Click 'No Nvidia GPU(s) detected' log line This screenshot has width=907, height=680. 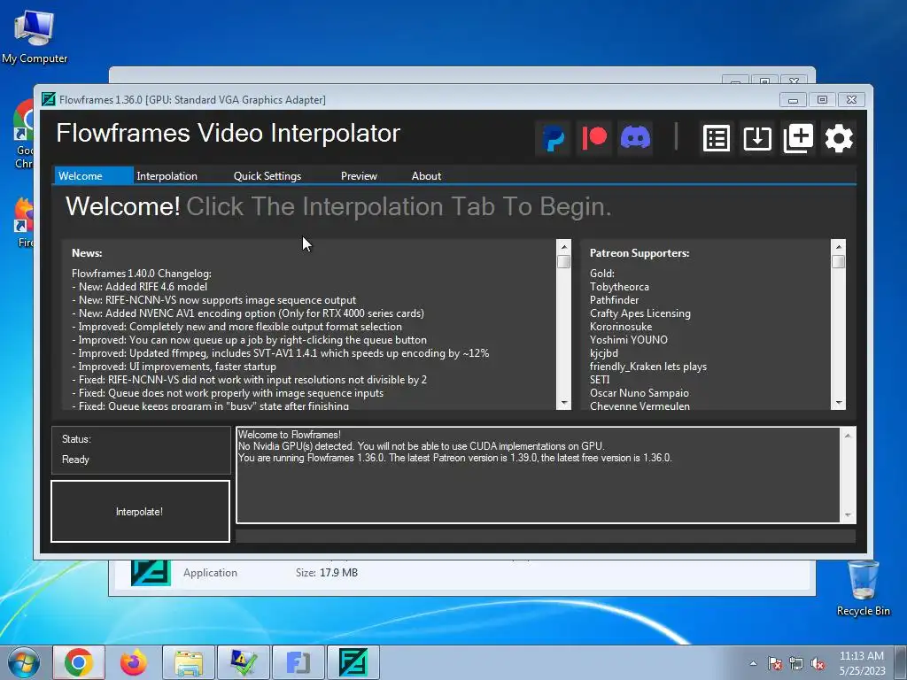pos(421,446)
